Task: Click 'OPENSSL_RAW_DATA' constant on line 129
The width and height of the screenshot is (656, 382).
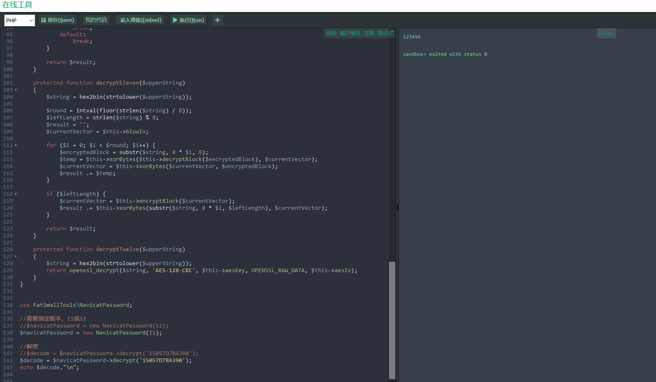Action: (278, 270)
